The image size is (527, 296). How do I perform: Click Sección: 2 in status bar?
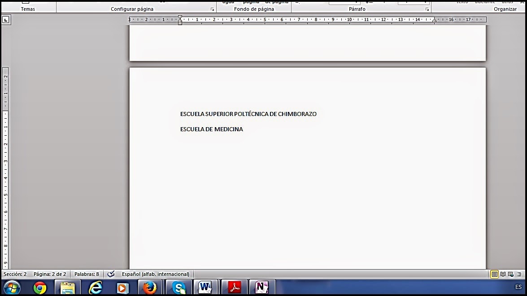(15, 274)
